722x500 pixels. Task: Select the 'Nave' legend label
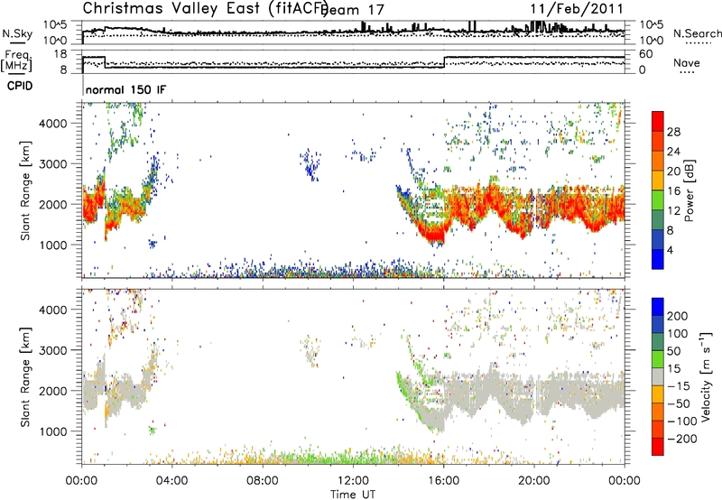687,62
